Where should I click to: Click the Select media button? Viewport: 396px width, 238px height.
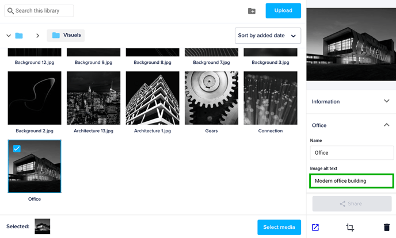pyautogui.click(x=279, y=227)
